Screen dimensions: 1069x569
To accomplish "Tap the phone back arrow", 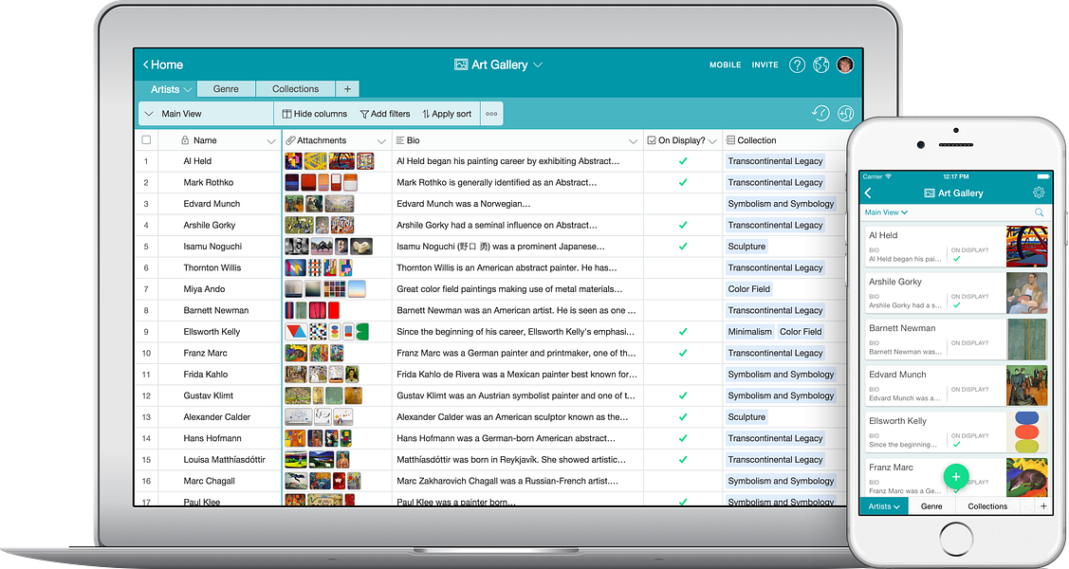I will (868, 193).
